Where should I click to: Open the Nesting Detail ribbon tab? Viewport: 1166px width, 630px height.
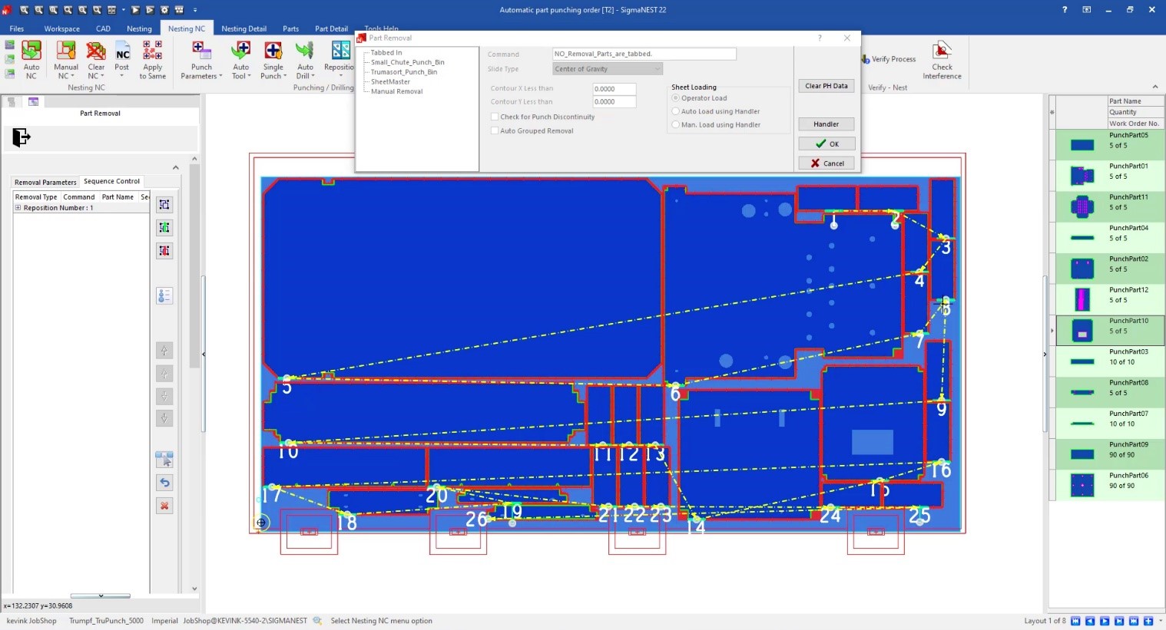tap(243, 28)
